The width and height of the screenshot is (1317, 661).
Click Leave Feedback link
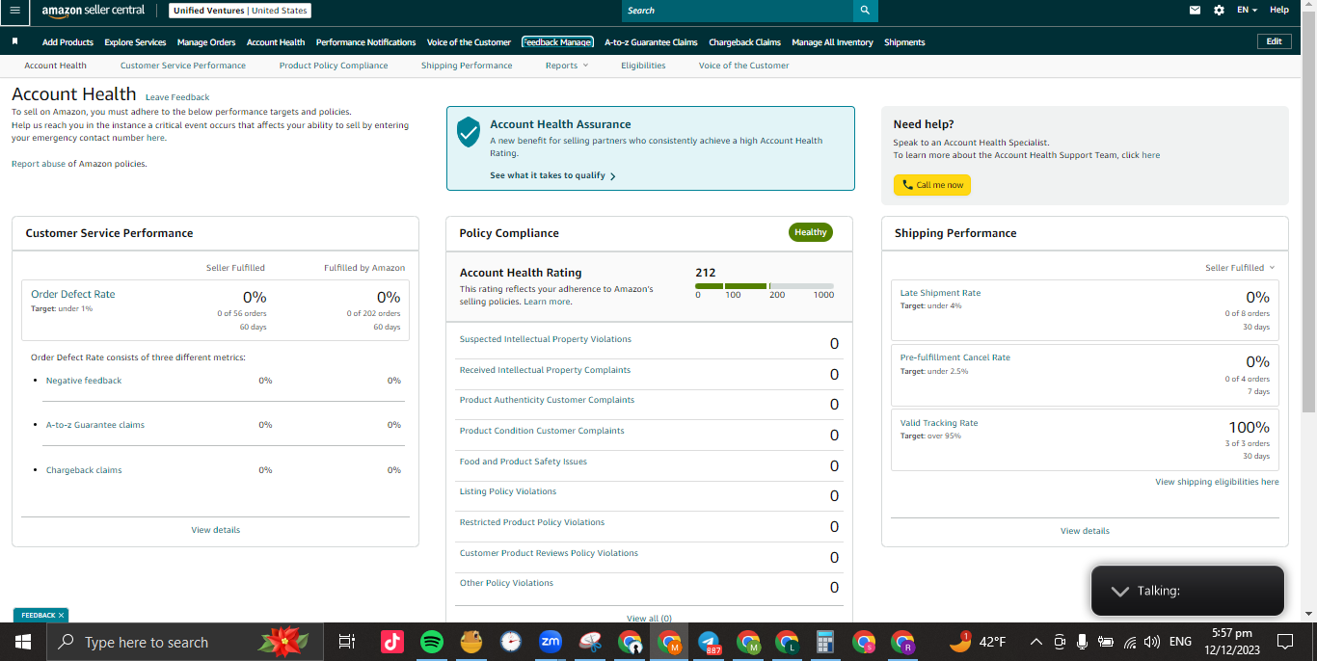coord(177,97)
